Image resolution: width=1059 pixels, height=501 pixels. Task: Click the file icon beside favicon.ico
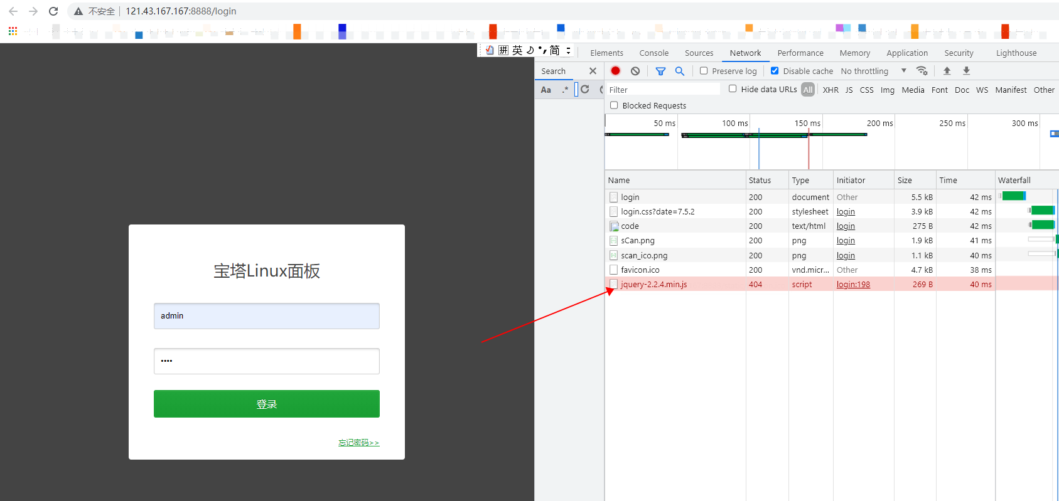(614, 270)
